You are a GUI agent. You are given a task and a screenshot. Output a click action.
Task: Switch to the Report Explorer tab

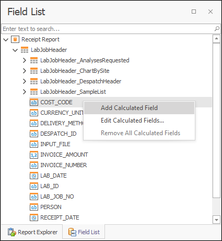coord(32,232)
